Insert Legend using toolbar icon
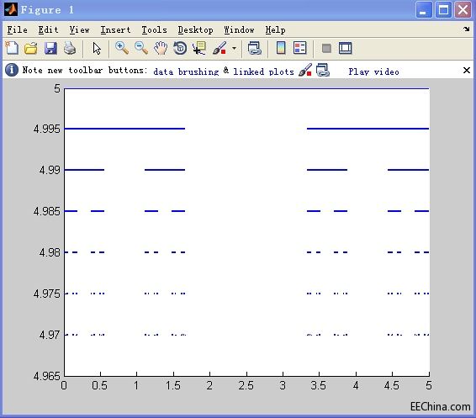This screenshot has width=476, height=418. tap(300, 48)
